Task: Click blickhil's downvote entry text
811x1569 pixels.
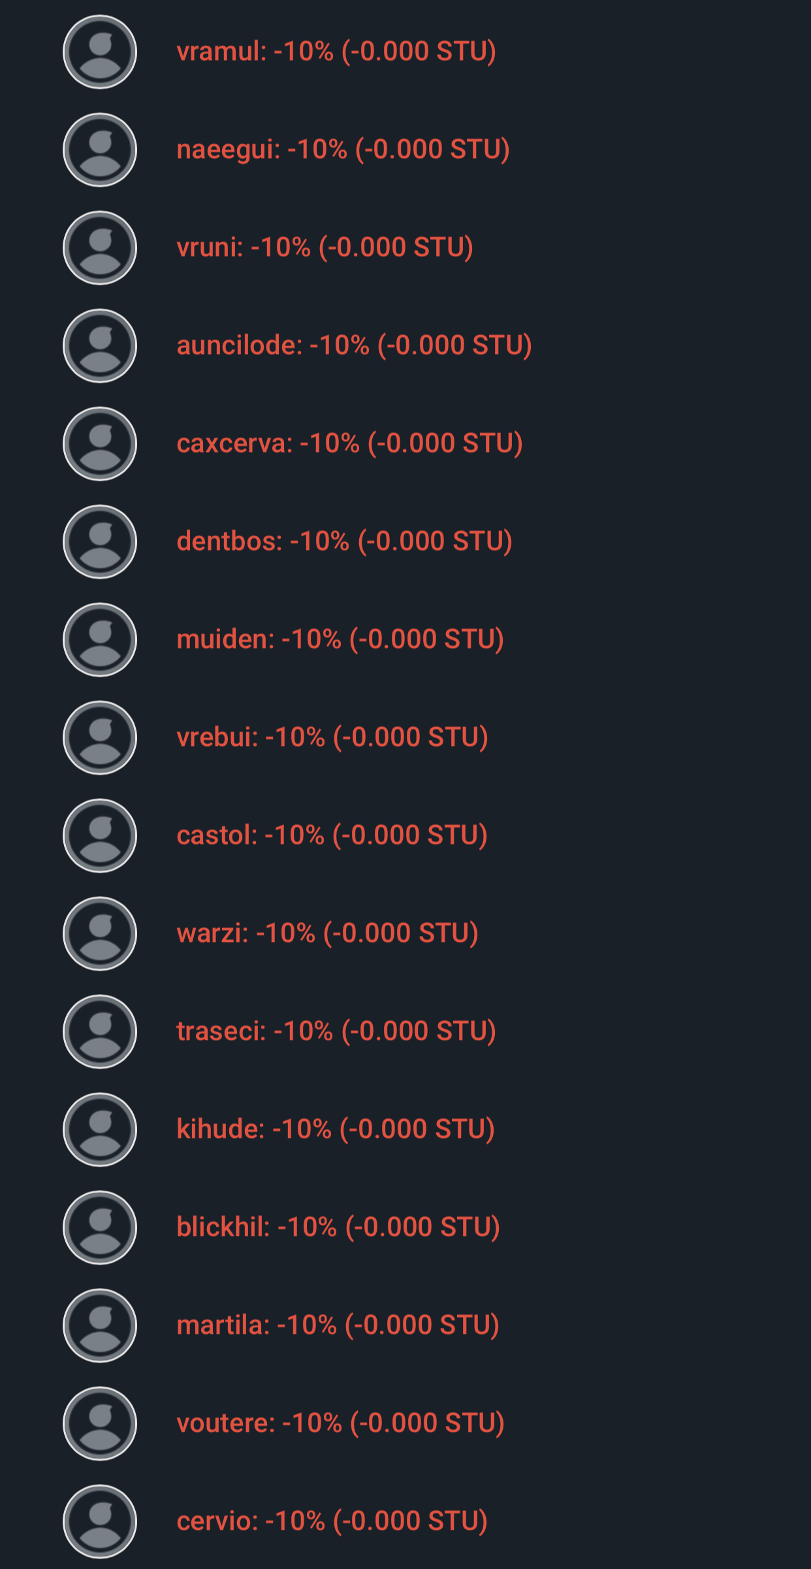Action: (338, 1227)
